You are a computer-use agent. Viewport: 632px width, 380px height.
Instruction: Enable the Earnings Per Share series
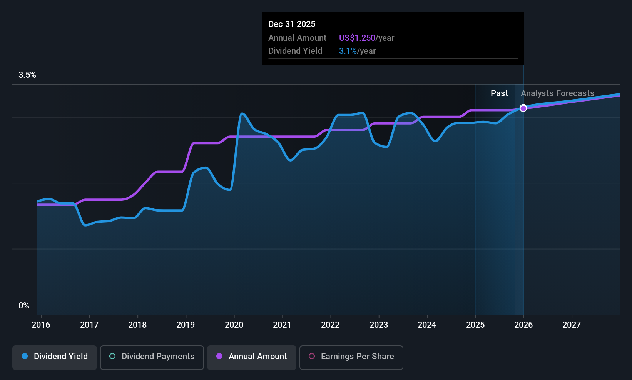351,357
